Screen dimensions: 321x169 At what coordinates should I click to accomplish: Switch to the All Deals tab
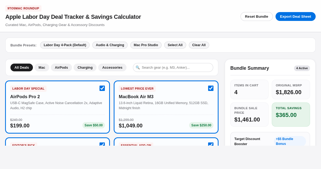[22, 67]
